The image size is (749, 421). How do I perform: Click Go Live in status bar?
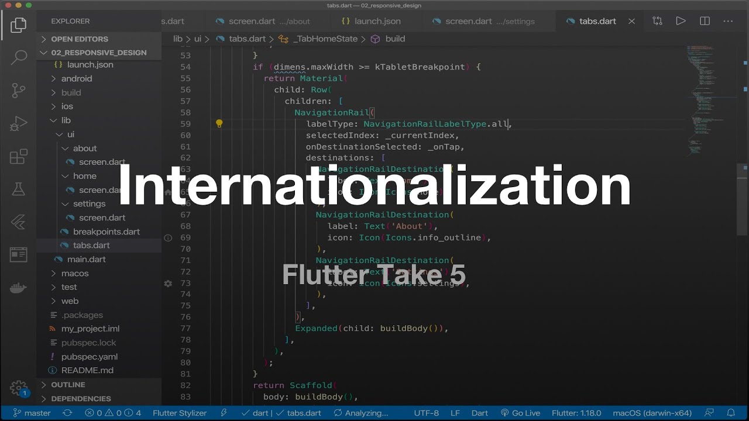coord(520,413)
